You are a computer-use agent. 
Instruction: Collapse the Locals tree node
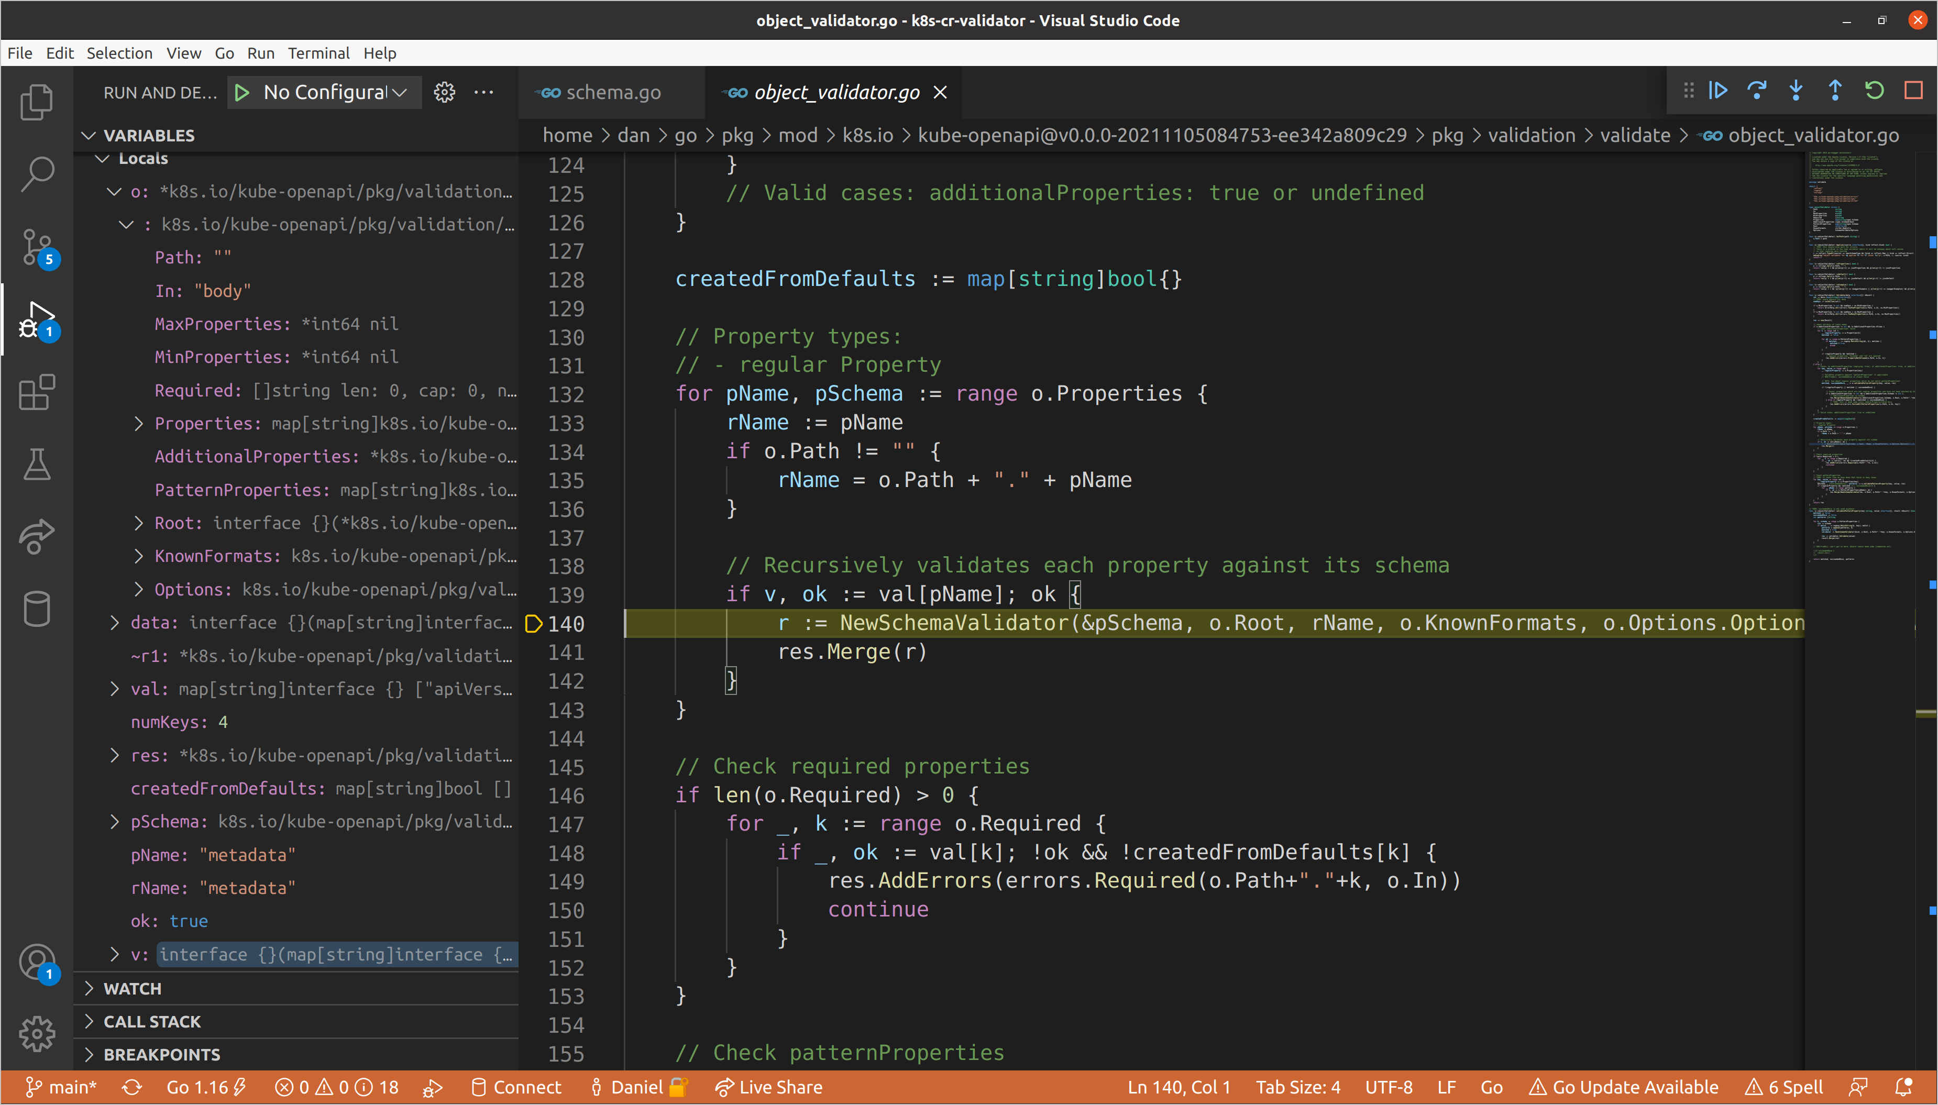tap(103, 159)
